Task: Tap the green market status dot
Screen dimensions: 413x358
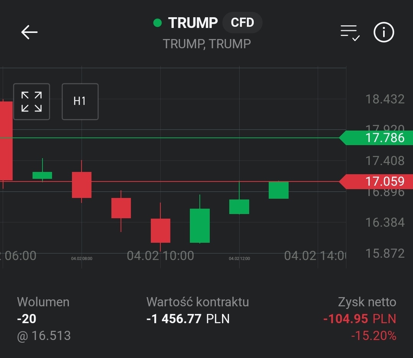Action: (157, 23)
